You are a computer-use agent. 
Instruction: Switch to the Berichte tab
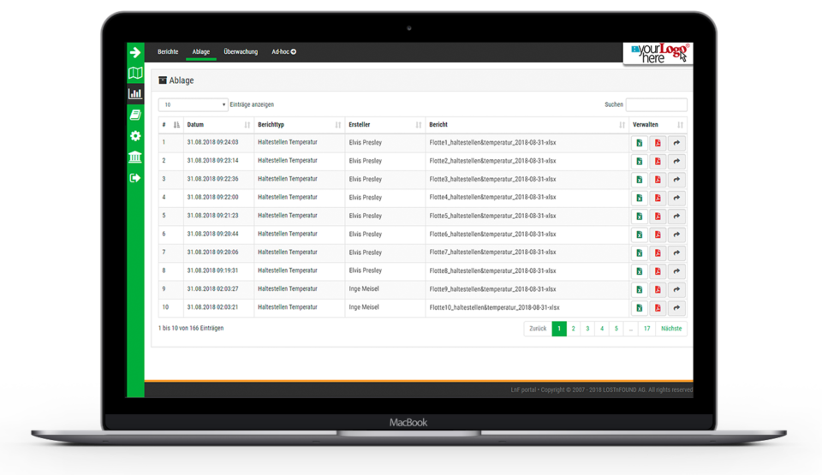168,52
